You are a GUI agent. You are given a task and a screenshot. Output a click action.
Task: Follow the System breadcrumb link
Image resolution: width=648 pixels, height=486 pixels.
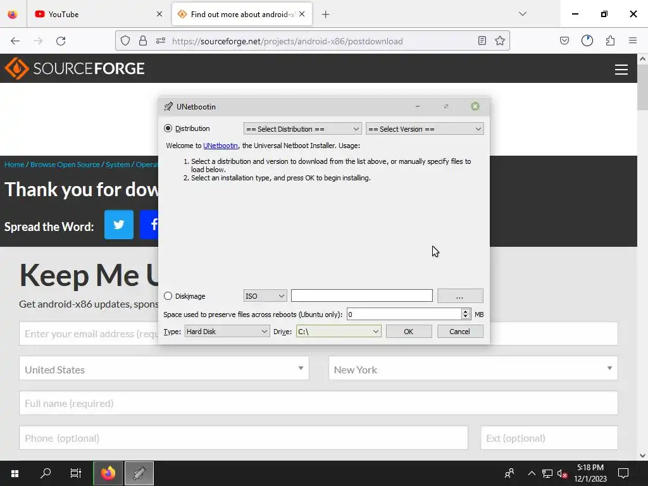pyautogui.click(x=118, y=165)
